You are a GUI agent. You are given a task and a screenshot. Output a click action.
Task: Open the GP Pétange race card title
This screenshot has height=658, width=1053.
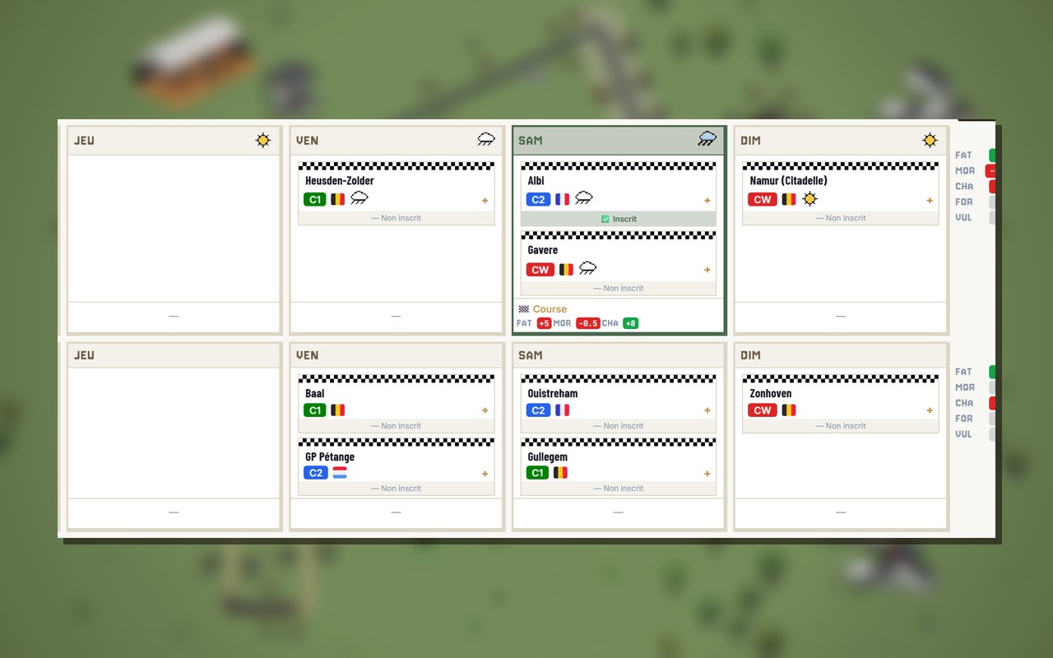pos(330,456)
